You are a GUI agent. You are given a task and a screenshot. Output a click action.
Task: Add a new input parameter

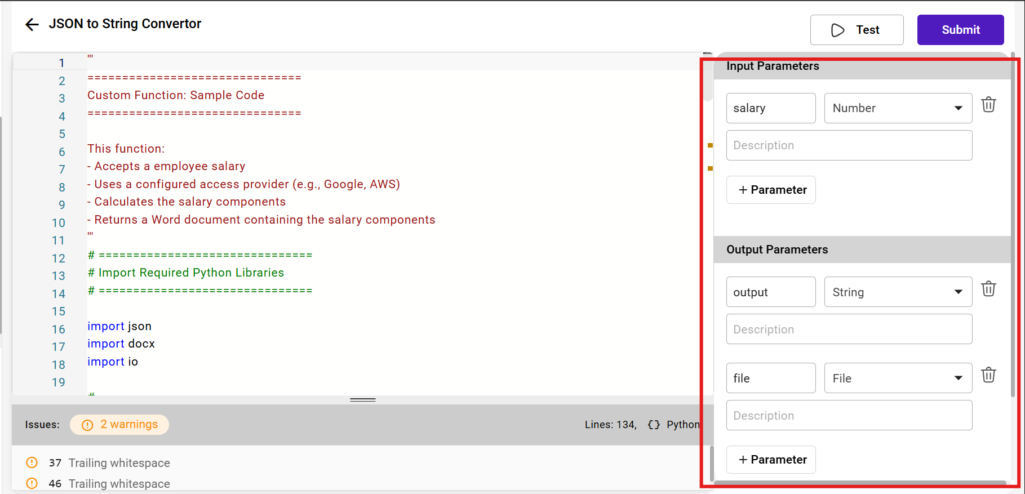click(771, 190)
